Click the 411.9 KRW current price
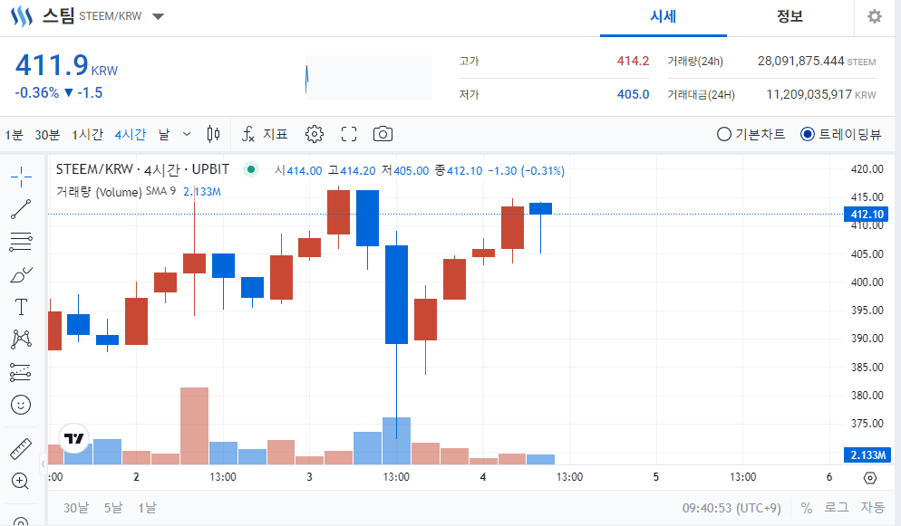The image size is (901, 526). pyautogui.click(x=66, y=65)
